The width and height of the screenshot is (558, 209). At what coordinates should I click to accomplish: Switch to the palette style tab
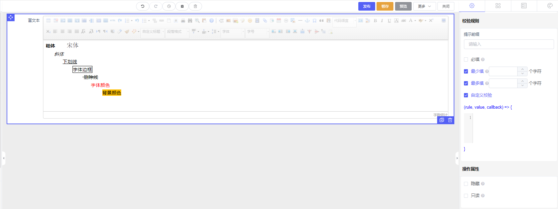click(x=550, y=6)
